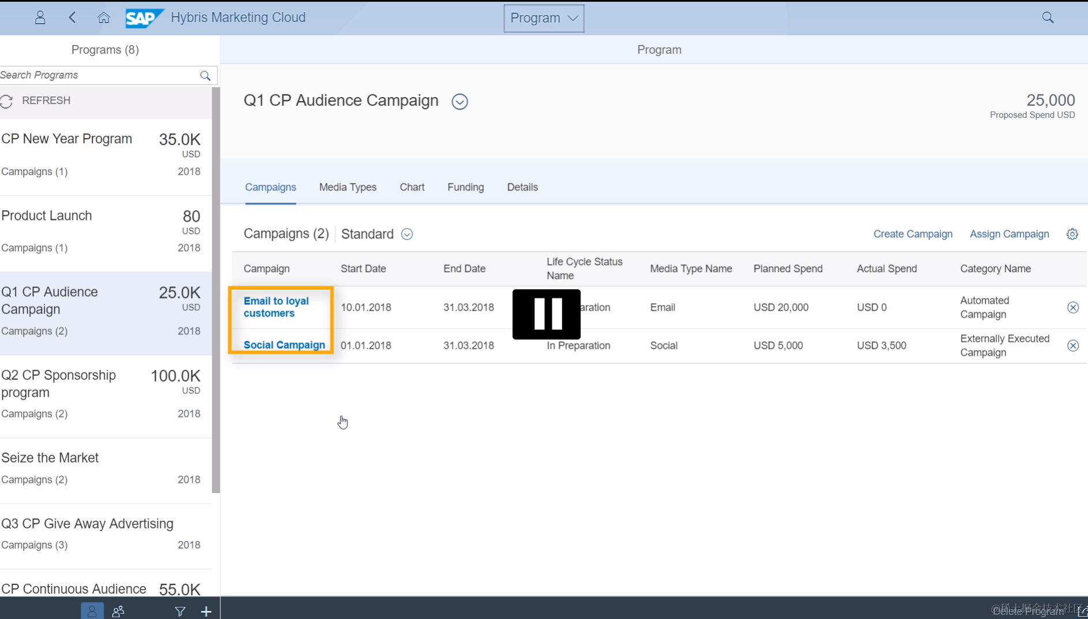Switch to the Media Types tab

tap(348, 187)
